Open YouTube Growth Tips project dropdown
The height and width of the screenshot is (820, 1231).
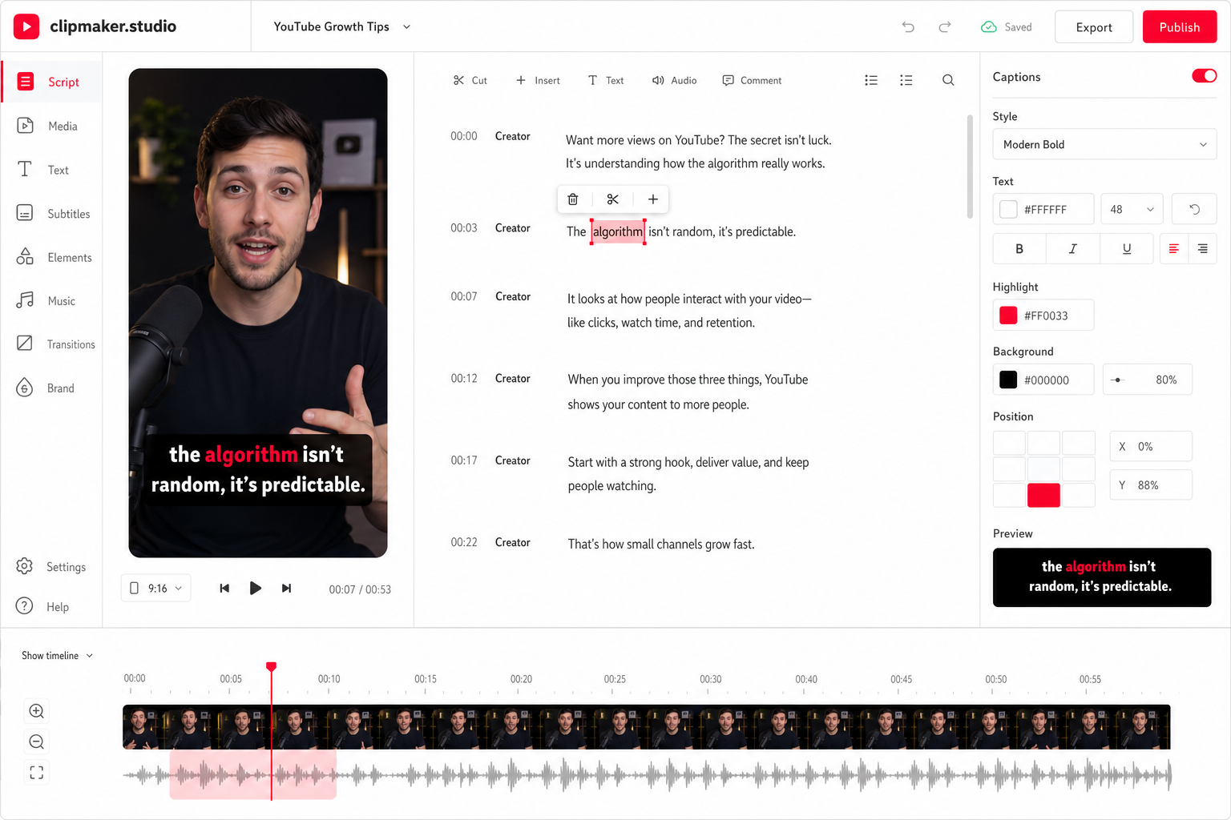[x=342, y=26]
